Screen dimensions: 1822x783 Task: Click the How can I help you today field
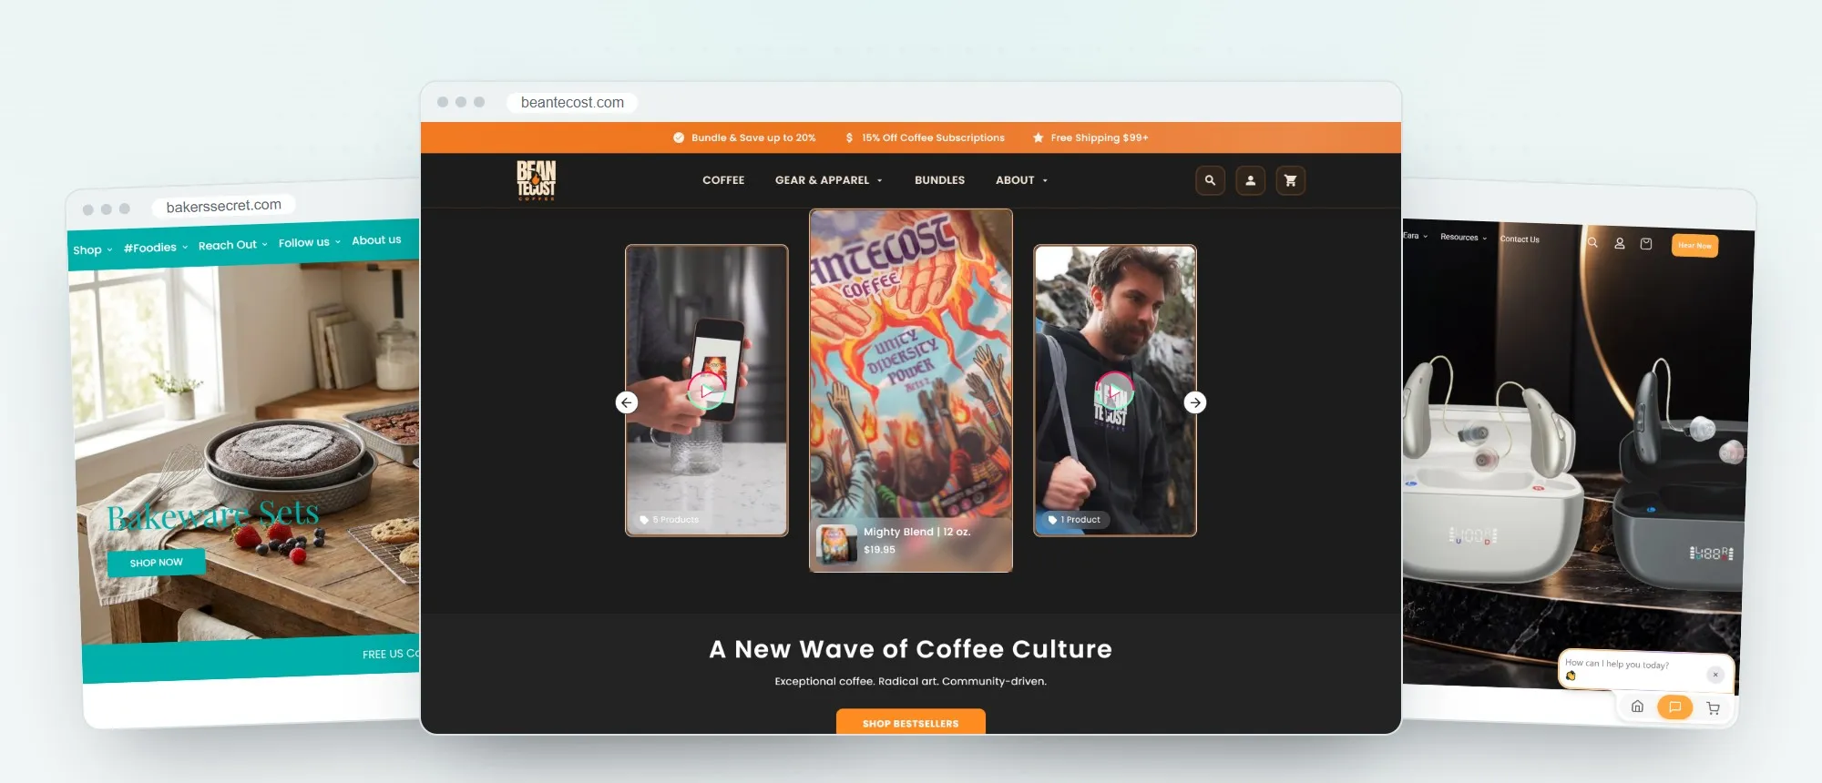tap(1631, 669)
